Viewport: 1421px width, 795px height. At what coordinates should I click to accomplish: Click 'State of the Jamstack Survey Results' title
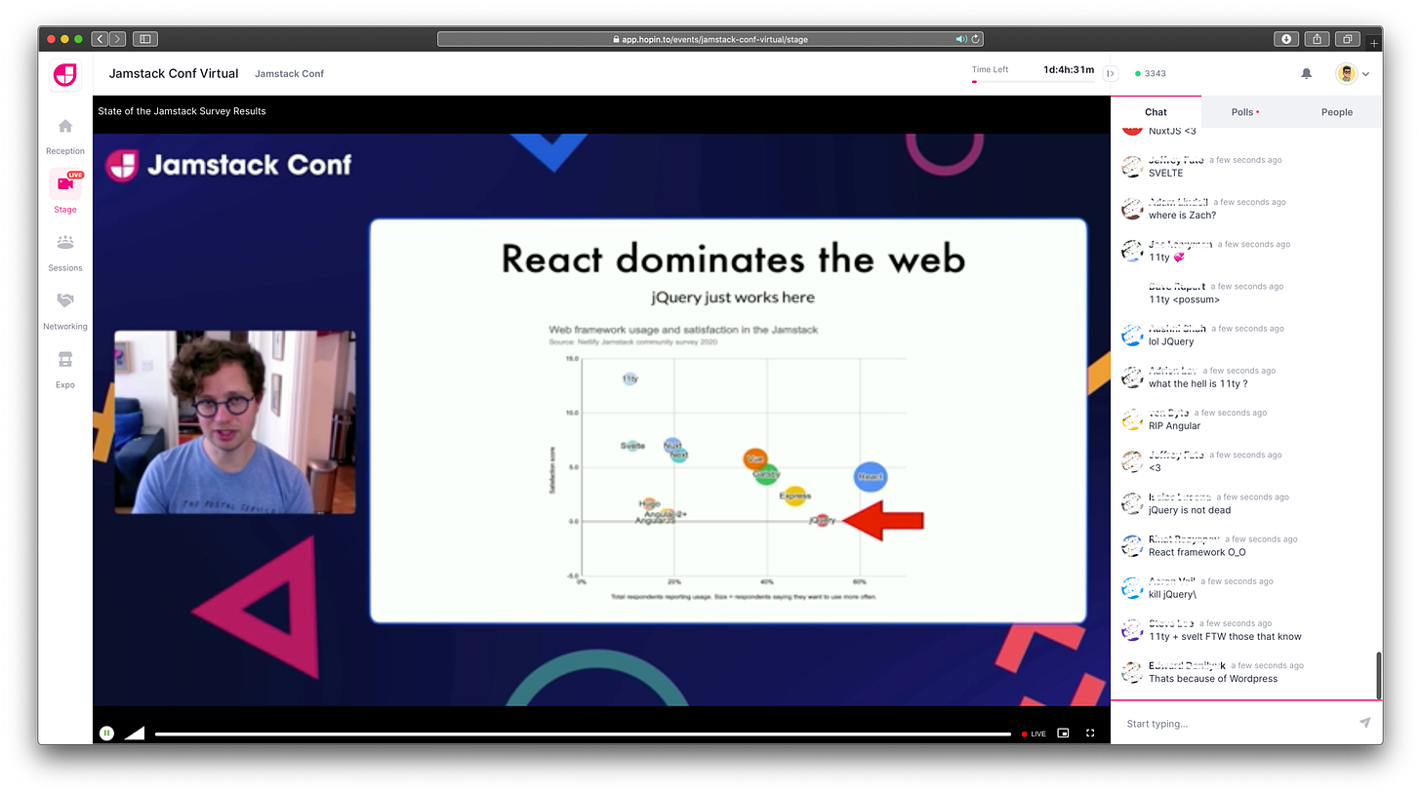(x=182, y=111)
